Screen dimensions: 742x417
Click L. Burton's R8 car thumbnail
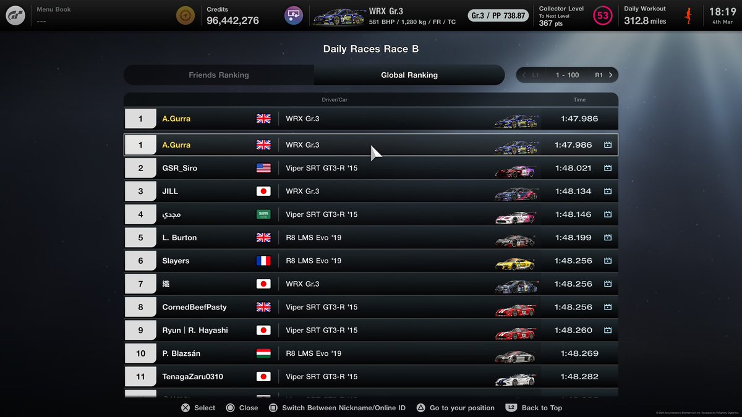pos(516,240)
